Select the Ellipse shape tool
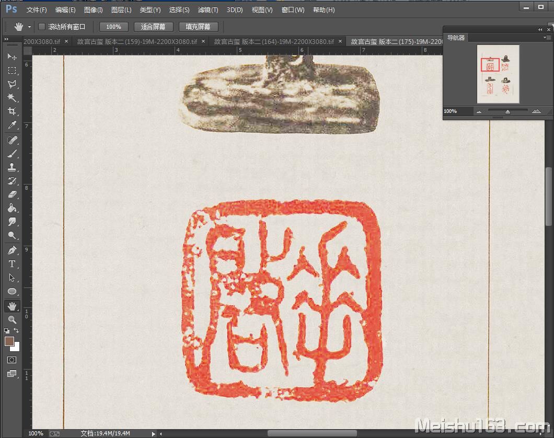 coord(12,292)
